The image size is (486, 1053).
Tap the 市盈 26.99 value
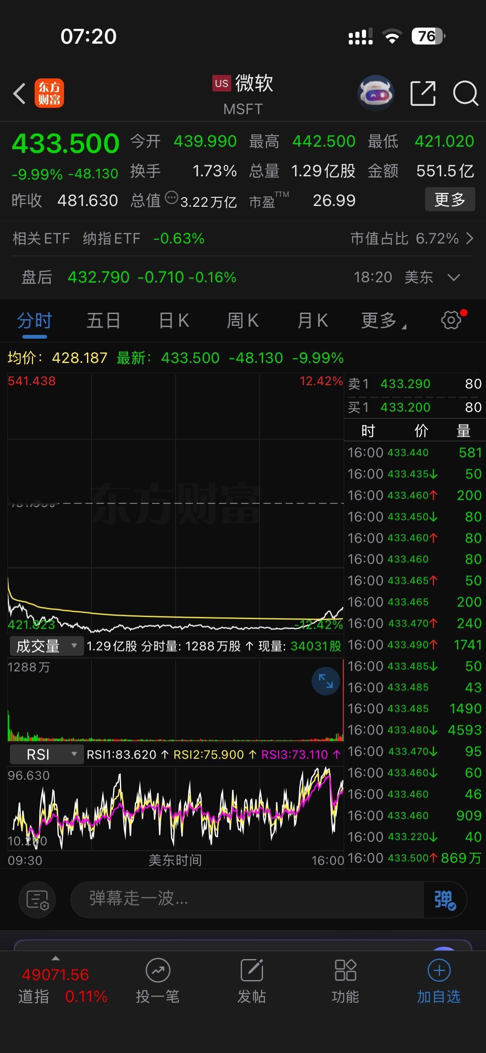pyautogui.click(x=334, y=201)
